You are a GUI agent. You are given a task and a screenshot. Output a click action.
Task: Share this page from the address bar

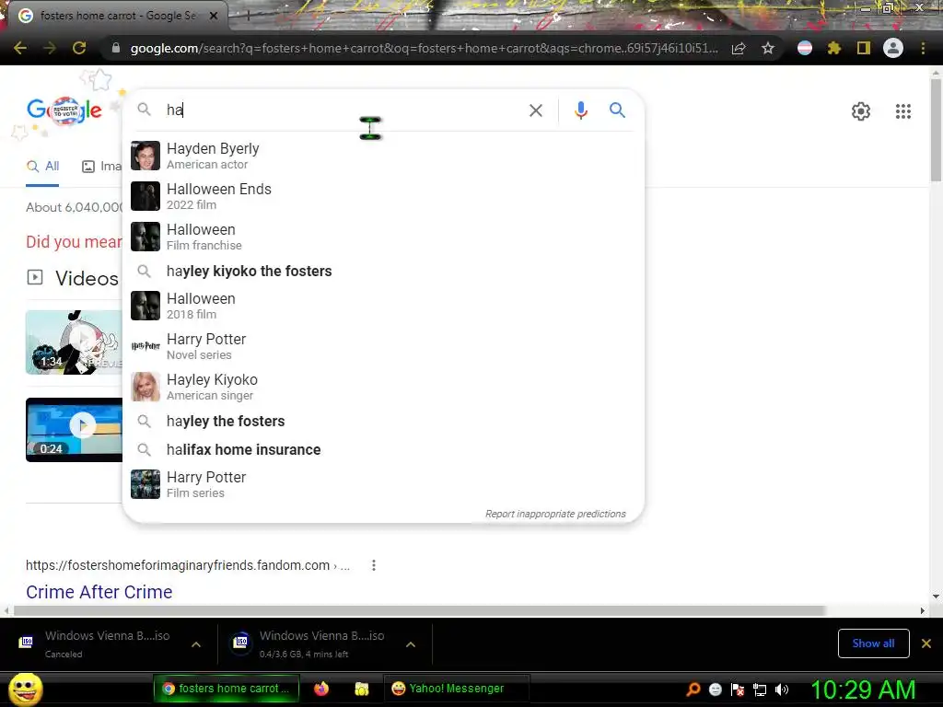[x=739, y=49]
